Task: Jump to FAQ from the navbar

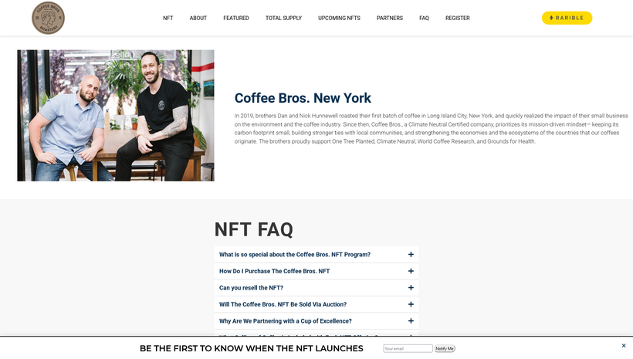Action: pyautogui.click(x=424, y=18)
